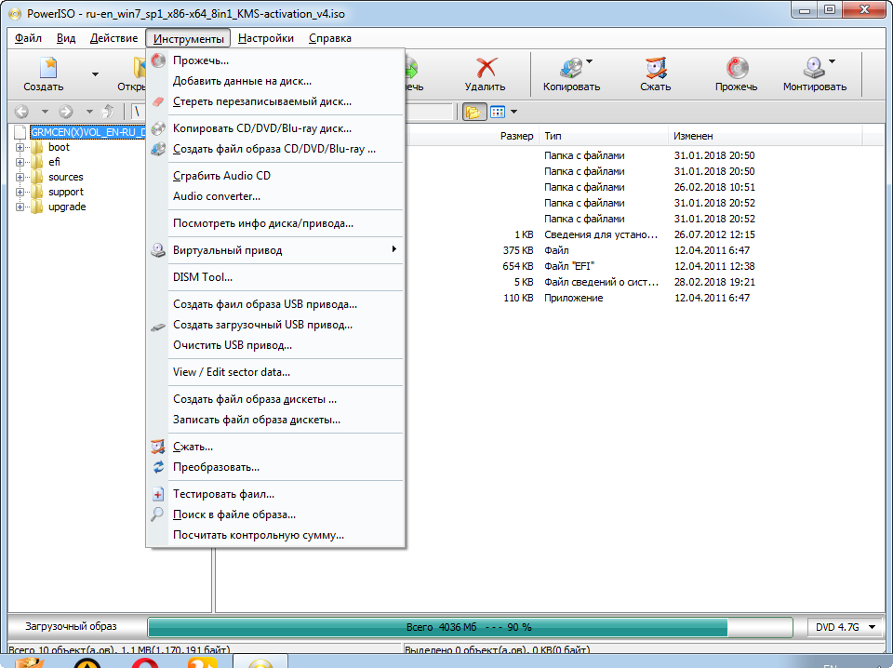Viewport: 893px width, 668px height.
Task: Close the Инструменты menu from the menu bar
Action: [x=188, y=38]
